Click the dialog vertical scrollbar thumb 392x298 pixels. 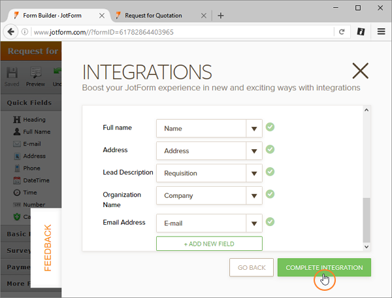click(x=366, y=219)
